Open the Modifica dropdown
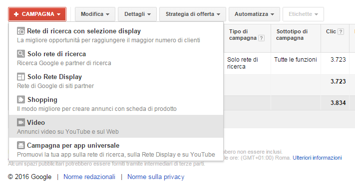This screenshot has height=183, width=355. point(95,14)
